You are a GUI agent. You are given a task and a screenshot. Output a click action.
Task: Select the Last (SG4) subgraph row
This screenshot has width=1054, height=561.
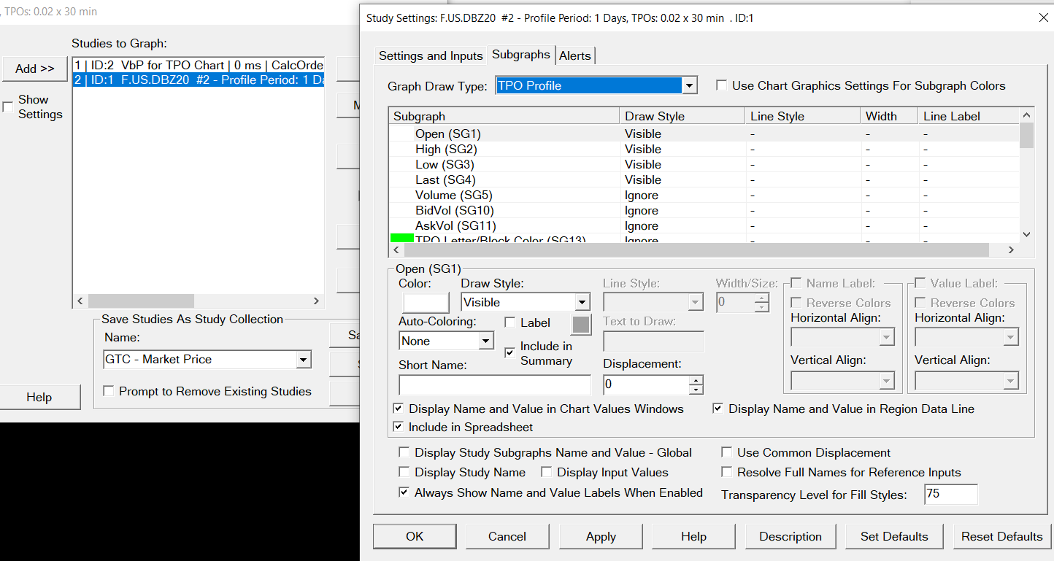[x=704, y=179]
